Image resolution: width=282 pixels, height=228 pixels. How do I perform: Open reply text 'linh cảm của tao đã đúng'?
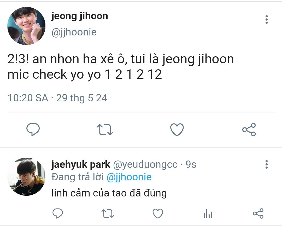(x=109, y=193)
